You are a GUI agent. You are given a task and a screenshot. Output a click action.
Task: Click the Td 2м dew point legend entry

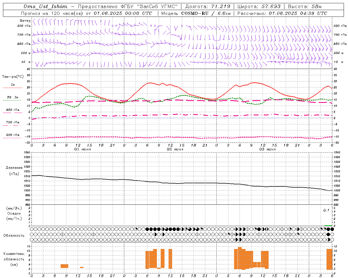pos(13,97)
